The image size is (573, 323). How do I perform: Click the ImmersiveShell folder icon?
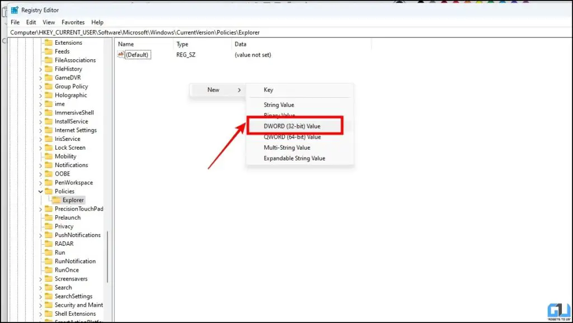tap(49, 113)
